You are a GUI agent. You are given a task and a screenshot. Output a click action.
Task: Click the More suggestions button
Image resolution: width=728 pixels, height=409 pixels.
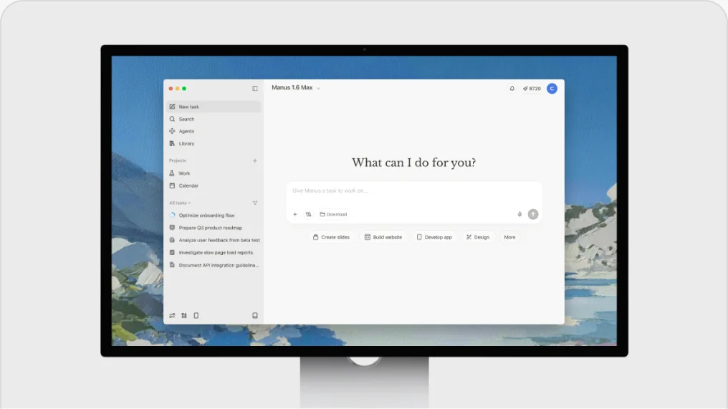tap(509, 237)
